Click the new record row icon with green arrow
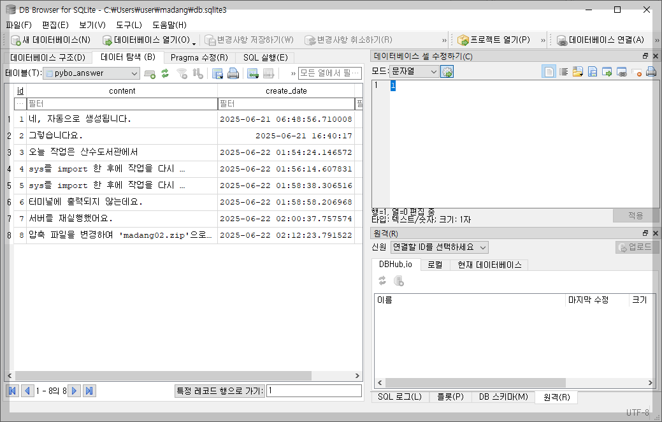This screenshot has height=422, width=662. click(253, 73)
